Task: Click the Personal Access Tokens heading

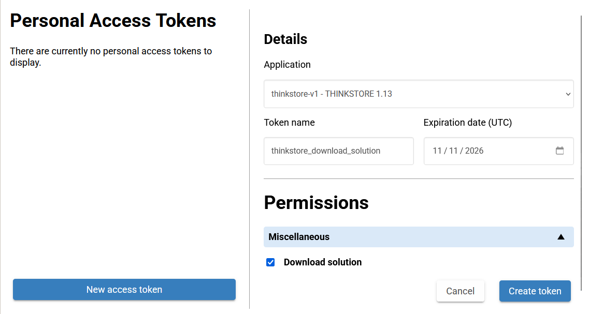Action: 113,21
